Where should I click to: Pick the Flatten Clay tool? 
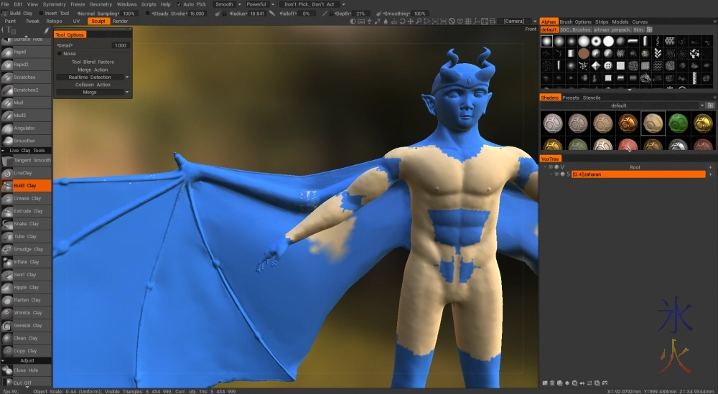tap(26, 300)
